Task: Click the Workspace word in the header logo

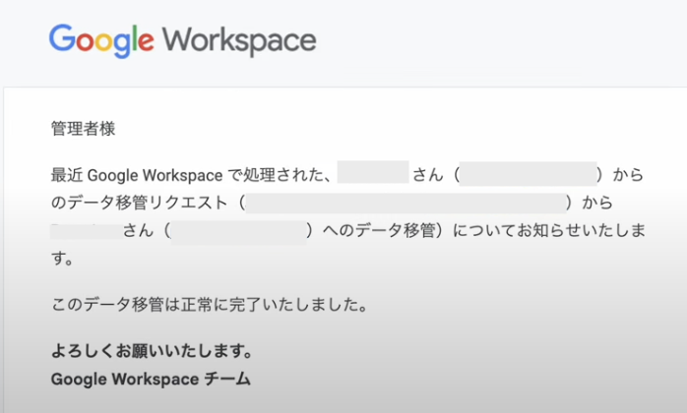Action: click(239, 40)
